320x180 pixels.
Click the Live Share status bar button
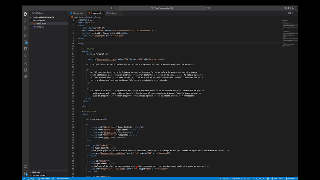(x=44, y=178)
